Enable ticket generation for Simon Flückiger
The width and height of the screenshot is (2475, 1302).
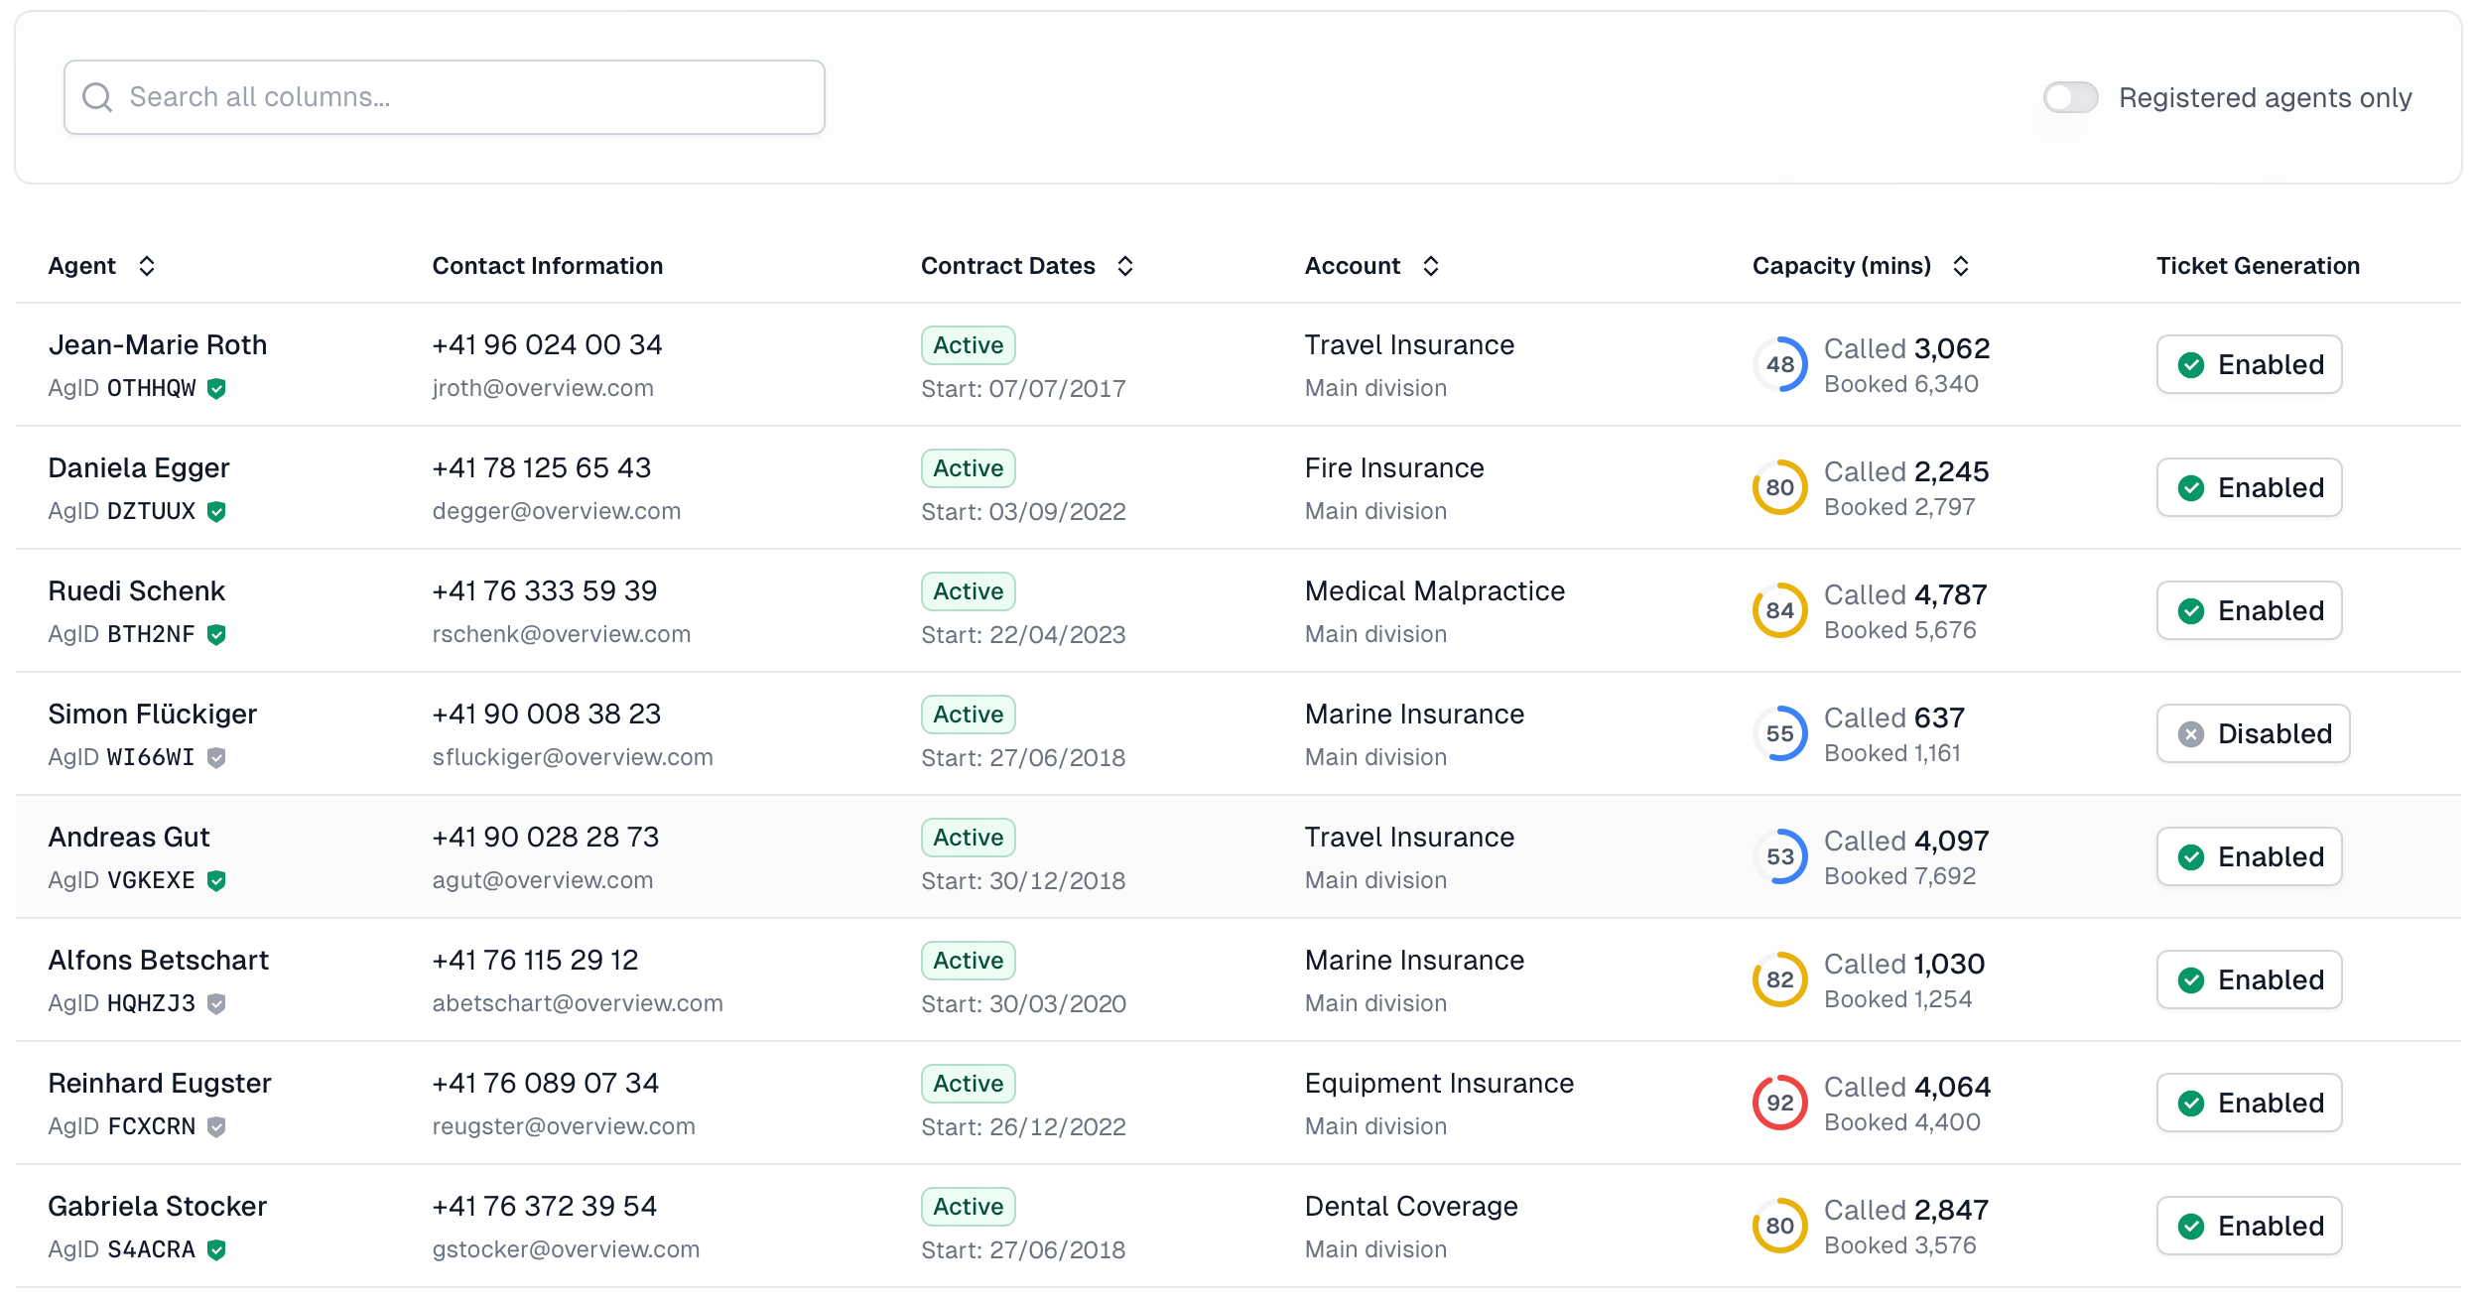(2253, 733)
